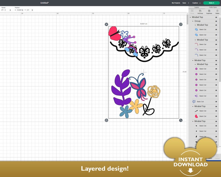Select the blue flower outline layer thumbnail
Screen dimensions: 221x177
pyautogui.click(x=194, y=102)
